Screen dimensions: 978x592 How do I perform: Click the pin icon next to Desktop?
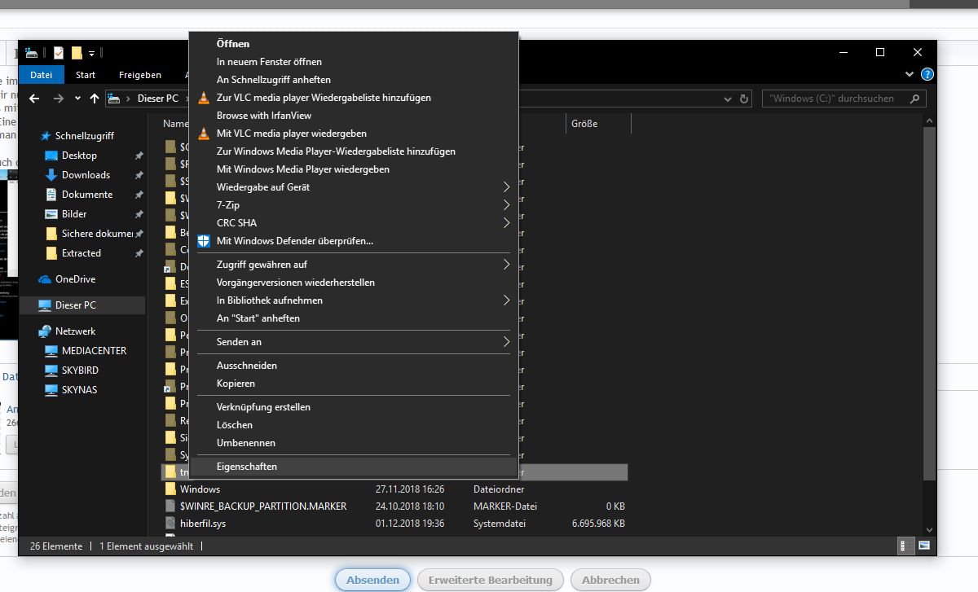click(139, 156)
